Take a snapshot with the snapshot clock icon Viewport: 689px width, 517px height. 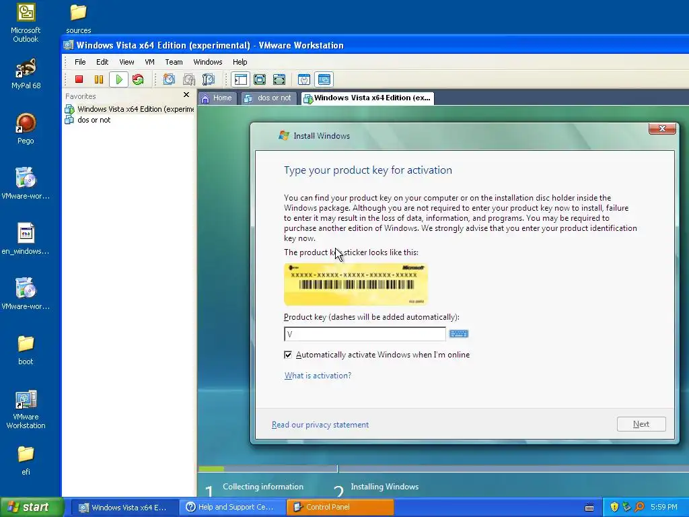coord(169,79)
